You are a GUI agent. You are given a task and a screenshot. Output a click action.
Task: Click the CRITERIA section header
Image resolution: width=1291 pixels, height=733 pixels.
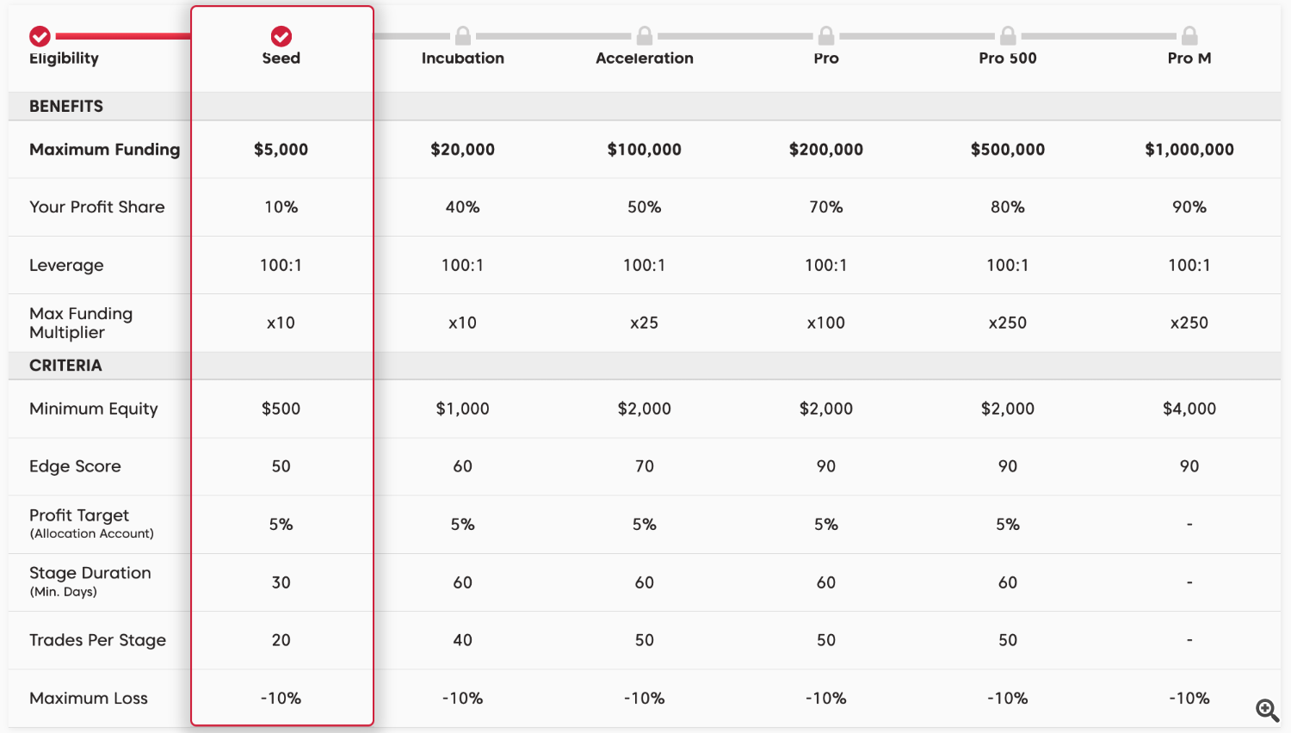pyautogui.click(x=65, y=365)
